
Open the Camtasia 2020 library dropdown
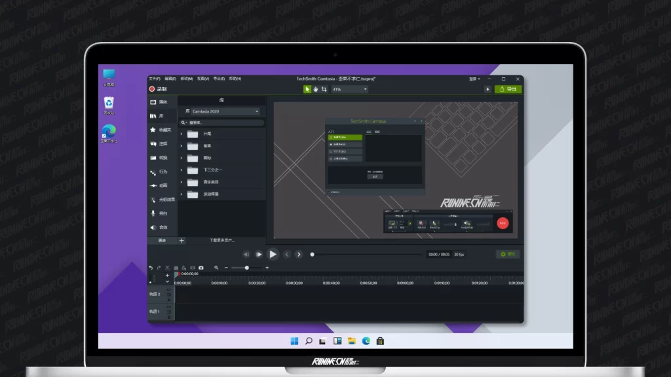(x=222, y=111)
